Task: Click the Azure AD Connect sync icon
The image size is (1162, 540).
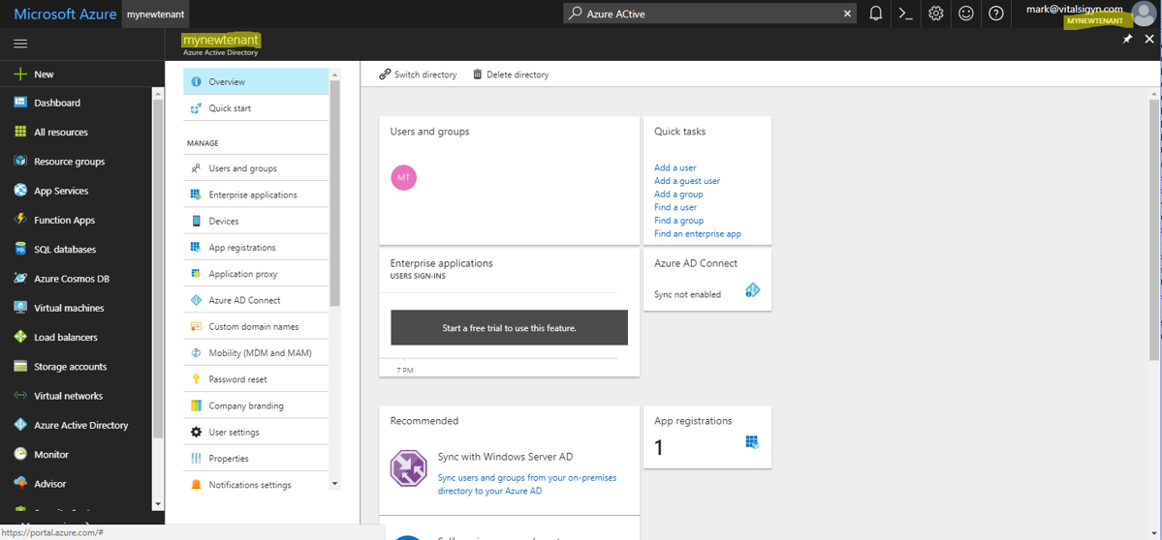Action: [x=752, y=290]
